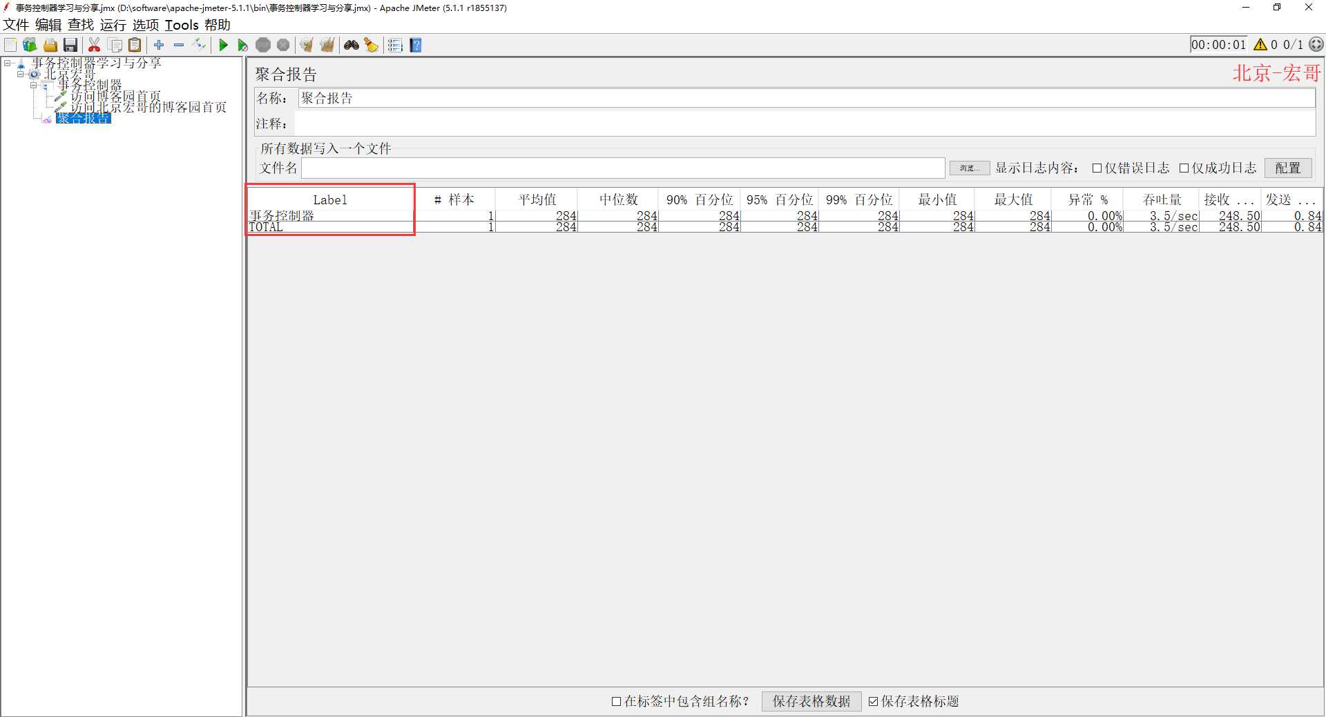This screenshot has width=1326, height=717.
Task: Click the 95% 百分位 column header
Action: 779,199
